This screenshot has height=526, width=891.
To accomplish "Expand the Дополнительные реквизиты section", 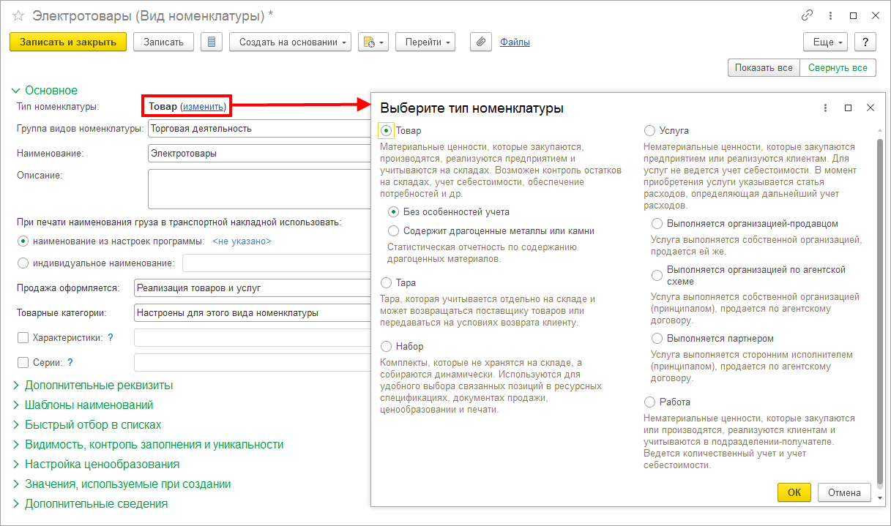I will pyautogui.click(x=99, y=385).
